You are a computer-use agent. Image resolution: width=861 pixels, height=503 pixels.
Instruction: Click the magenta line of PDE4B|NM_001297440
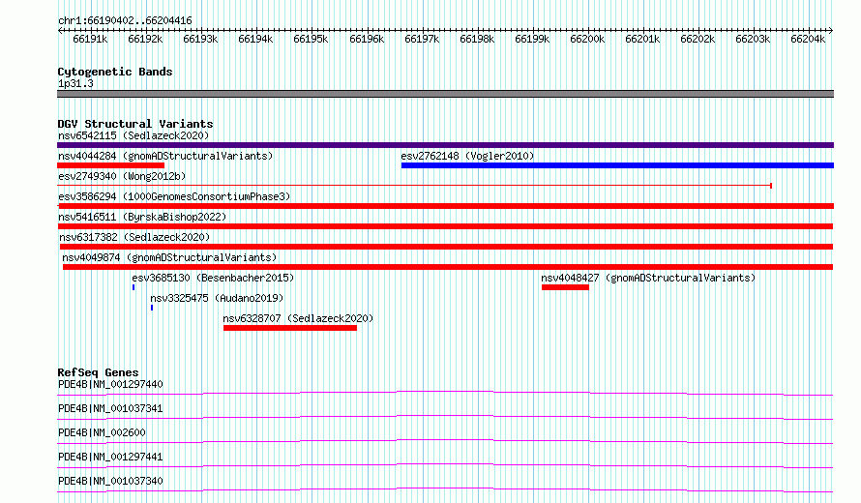[445, 393]
